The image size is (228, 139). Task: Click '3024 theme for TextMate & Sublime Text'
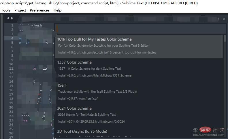pos(87,115)
